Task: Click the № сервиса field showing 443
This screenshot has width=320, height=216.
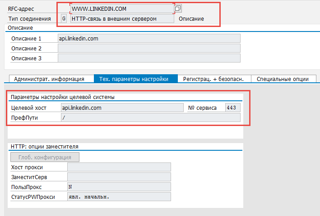Action: point(232,108)
